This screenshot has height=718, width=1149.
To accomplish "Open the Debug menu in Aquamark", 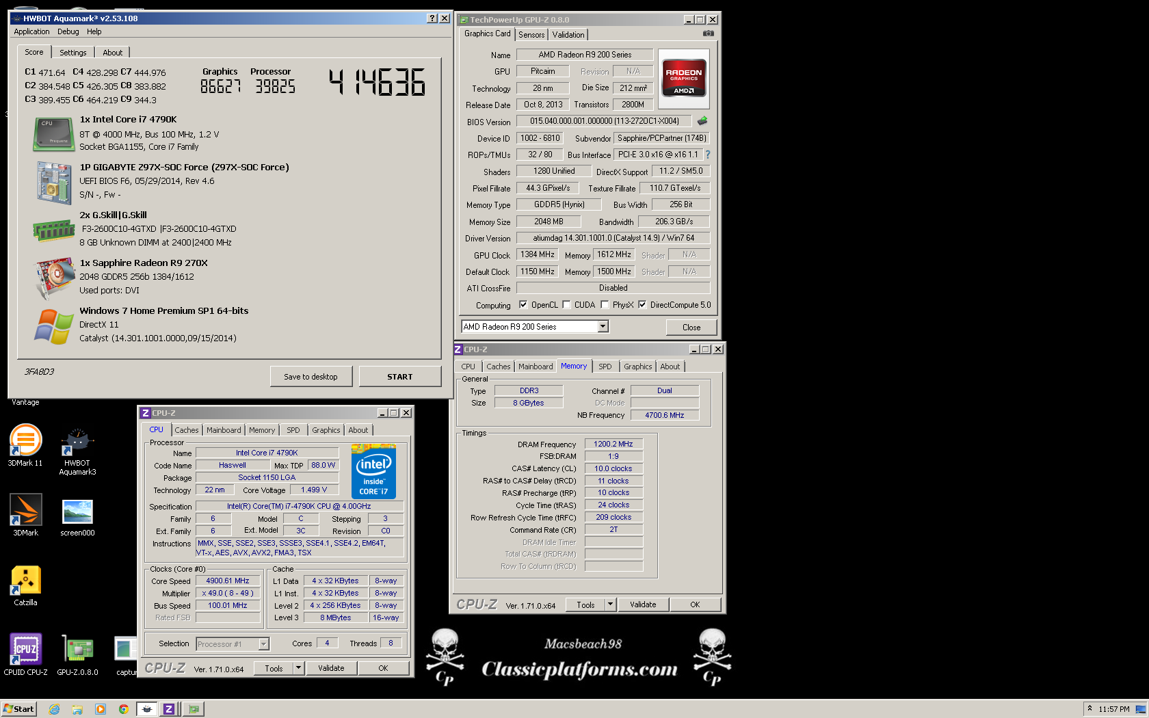I will click(68, 31).
